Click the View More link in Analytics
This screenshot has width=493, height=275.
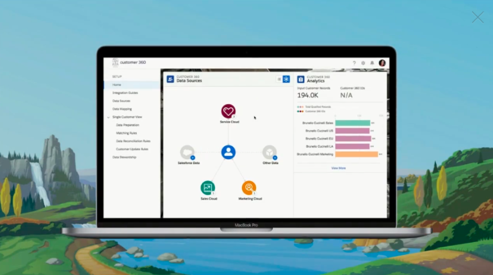[x=338, y=168]
